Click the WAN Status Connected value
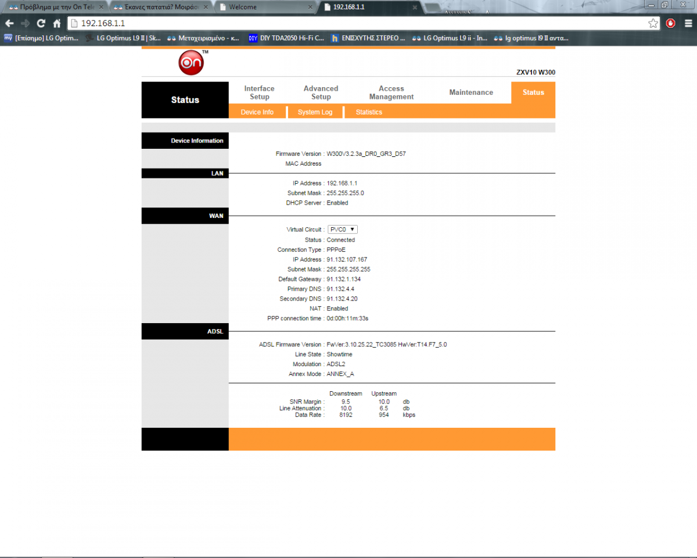 tap(340, 239)
